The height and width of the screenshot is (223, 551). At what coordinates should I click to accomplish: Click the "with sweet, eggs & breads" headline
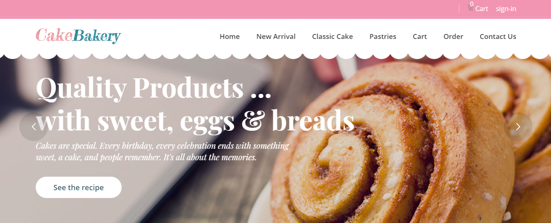pyautogui.click(x=195, y=120)
